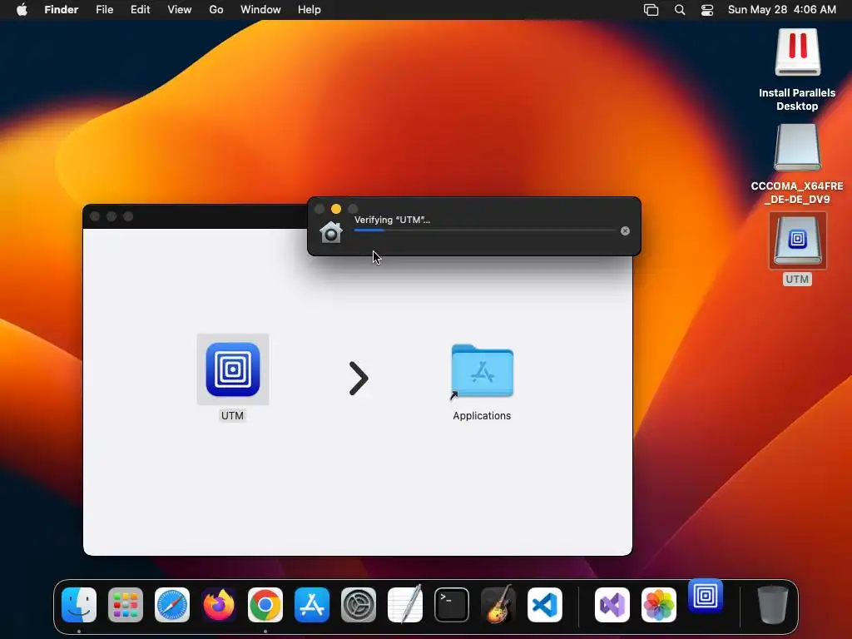Image resolution: width=852 pixels, height=639 pixels.
Task: Open Stage Manager menu bar icon
Action: click(x=651, y=10)
